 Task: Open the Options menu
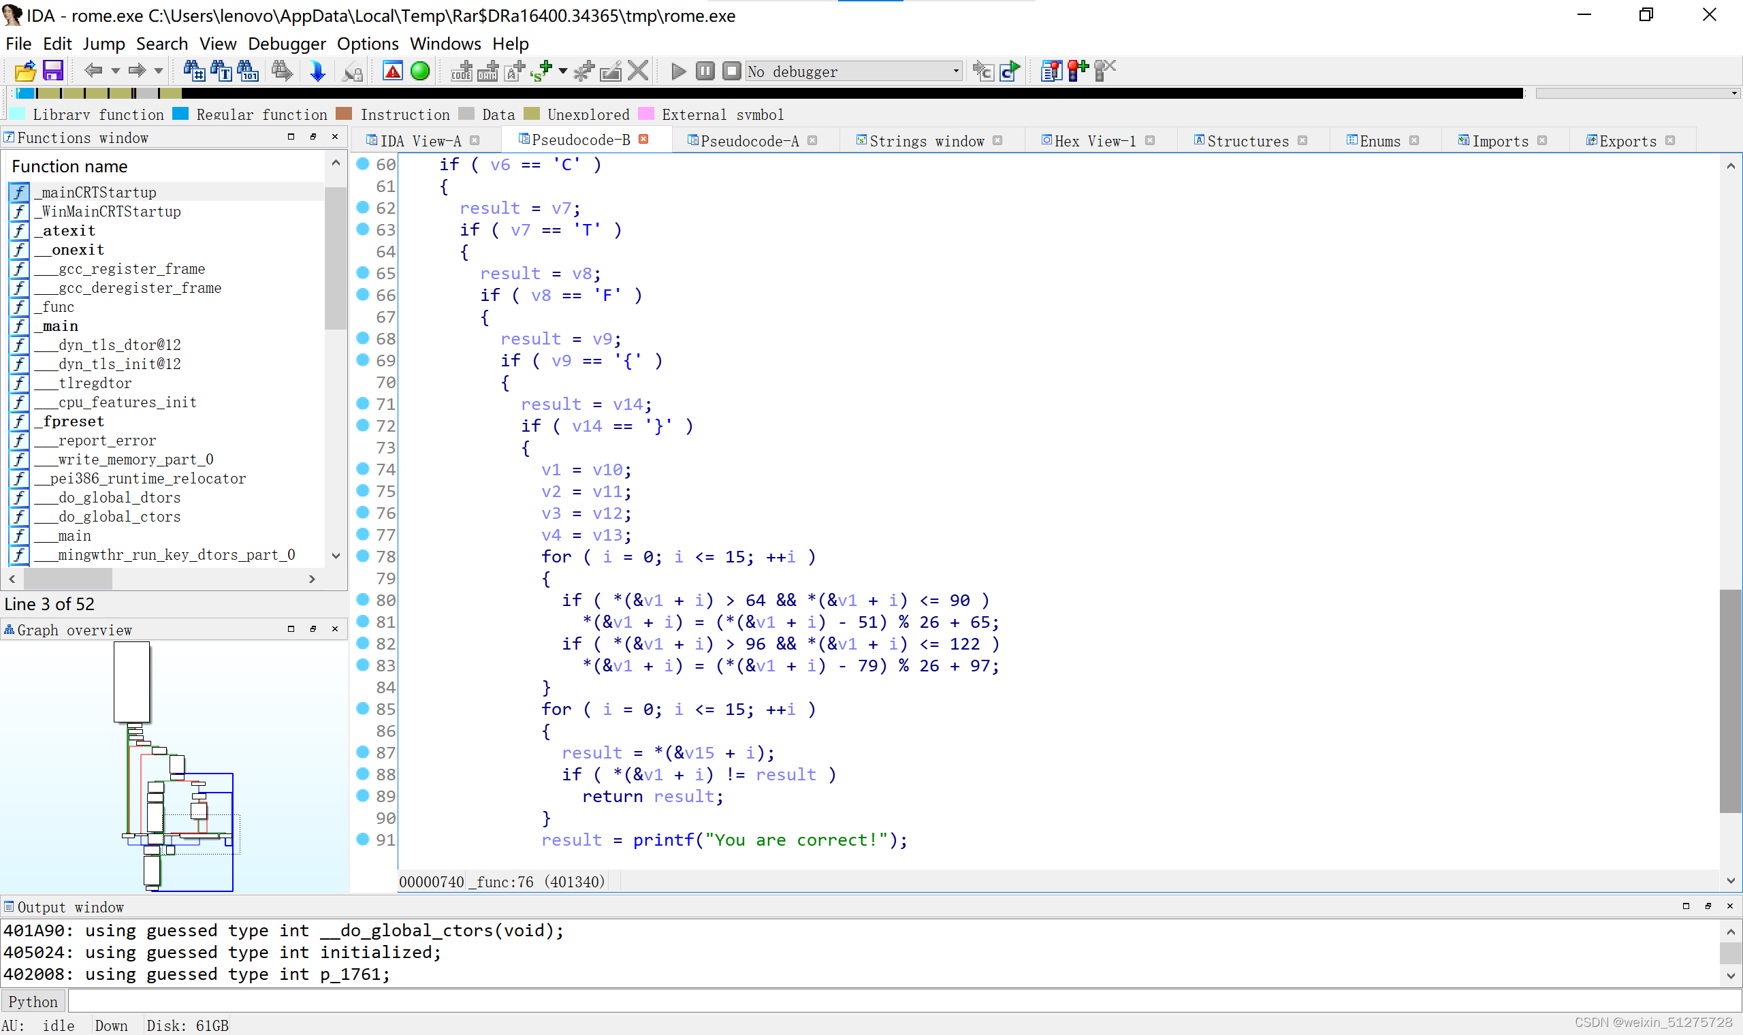click(368, 44)
